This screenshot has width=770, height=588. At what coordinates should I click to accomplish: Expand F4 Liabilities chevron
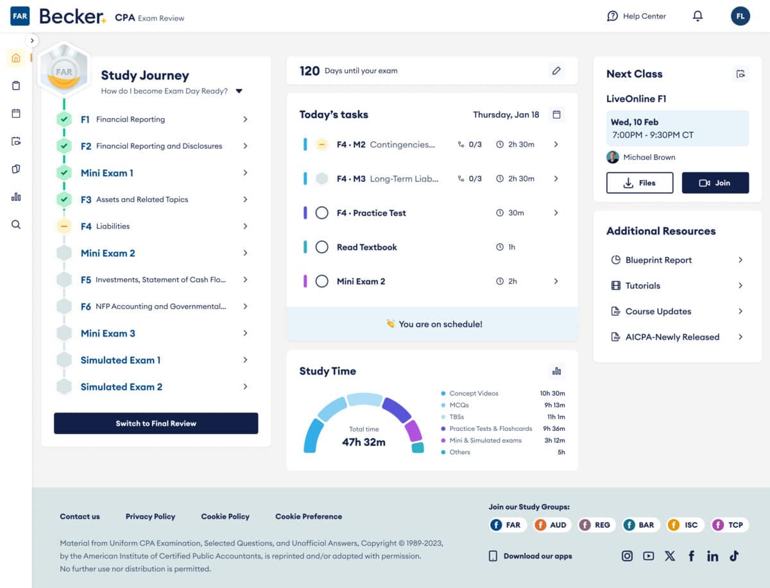(x=245, y=226)
